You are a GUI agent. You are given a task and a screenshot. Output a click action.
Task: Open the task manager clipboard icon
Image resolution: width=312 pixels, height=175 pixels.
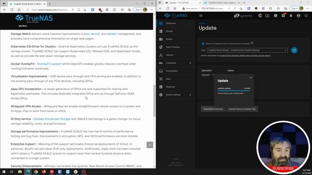point(283,16)
